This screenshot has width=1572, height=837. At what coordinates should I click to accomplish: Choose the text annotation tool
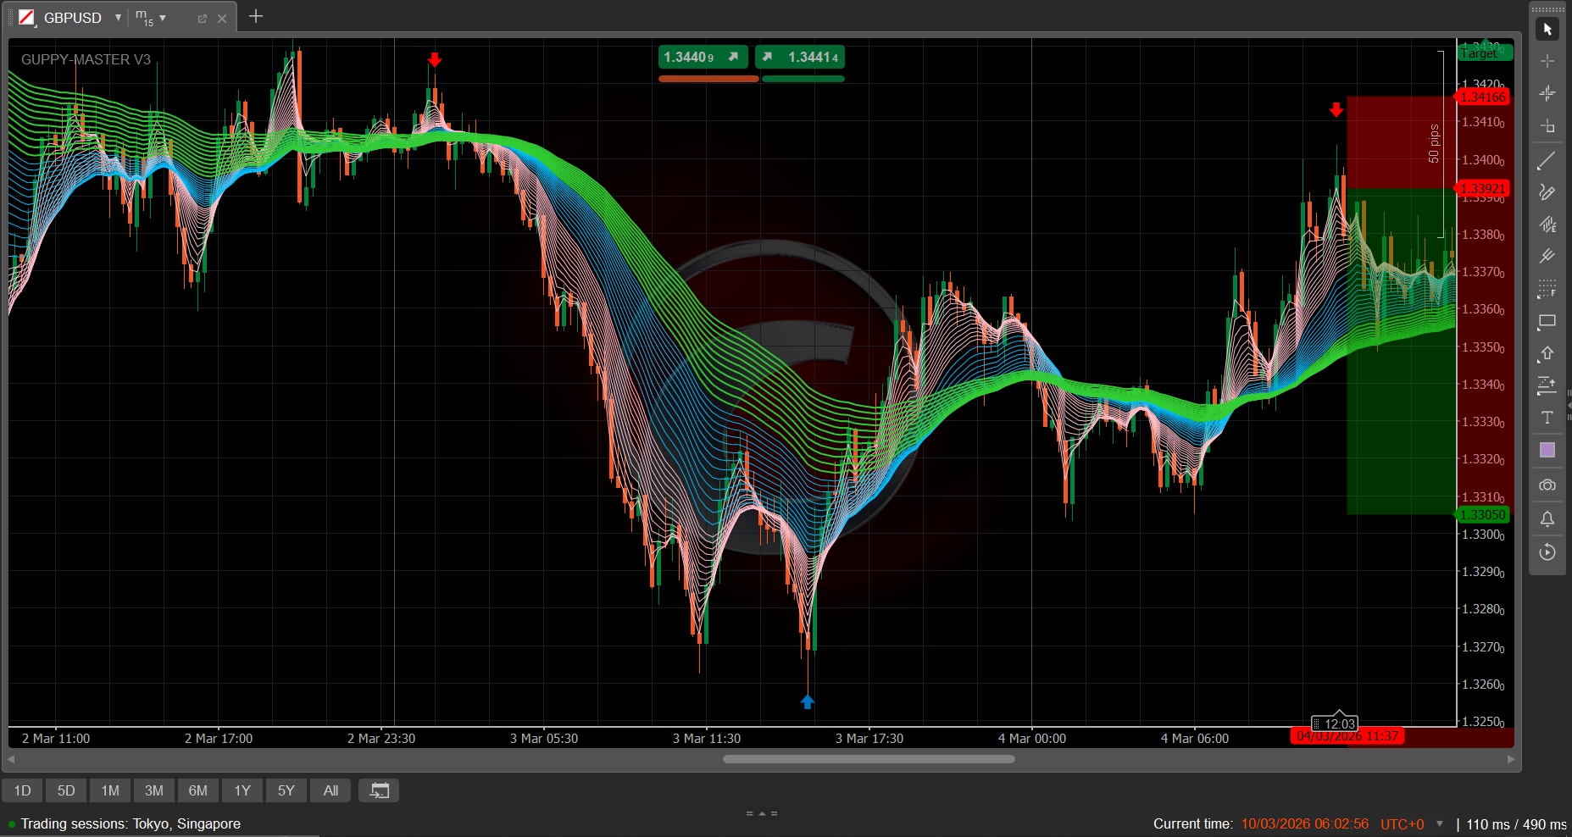(1547, 418)
